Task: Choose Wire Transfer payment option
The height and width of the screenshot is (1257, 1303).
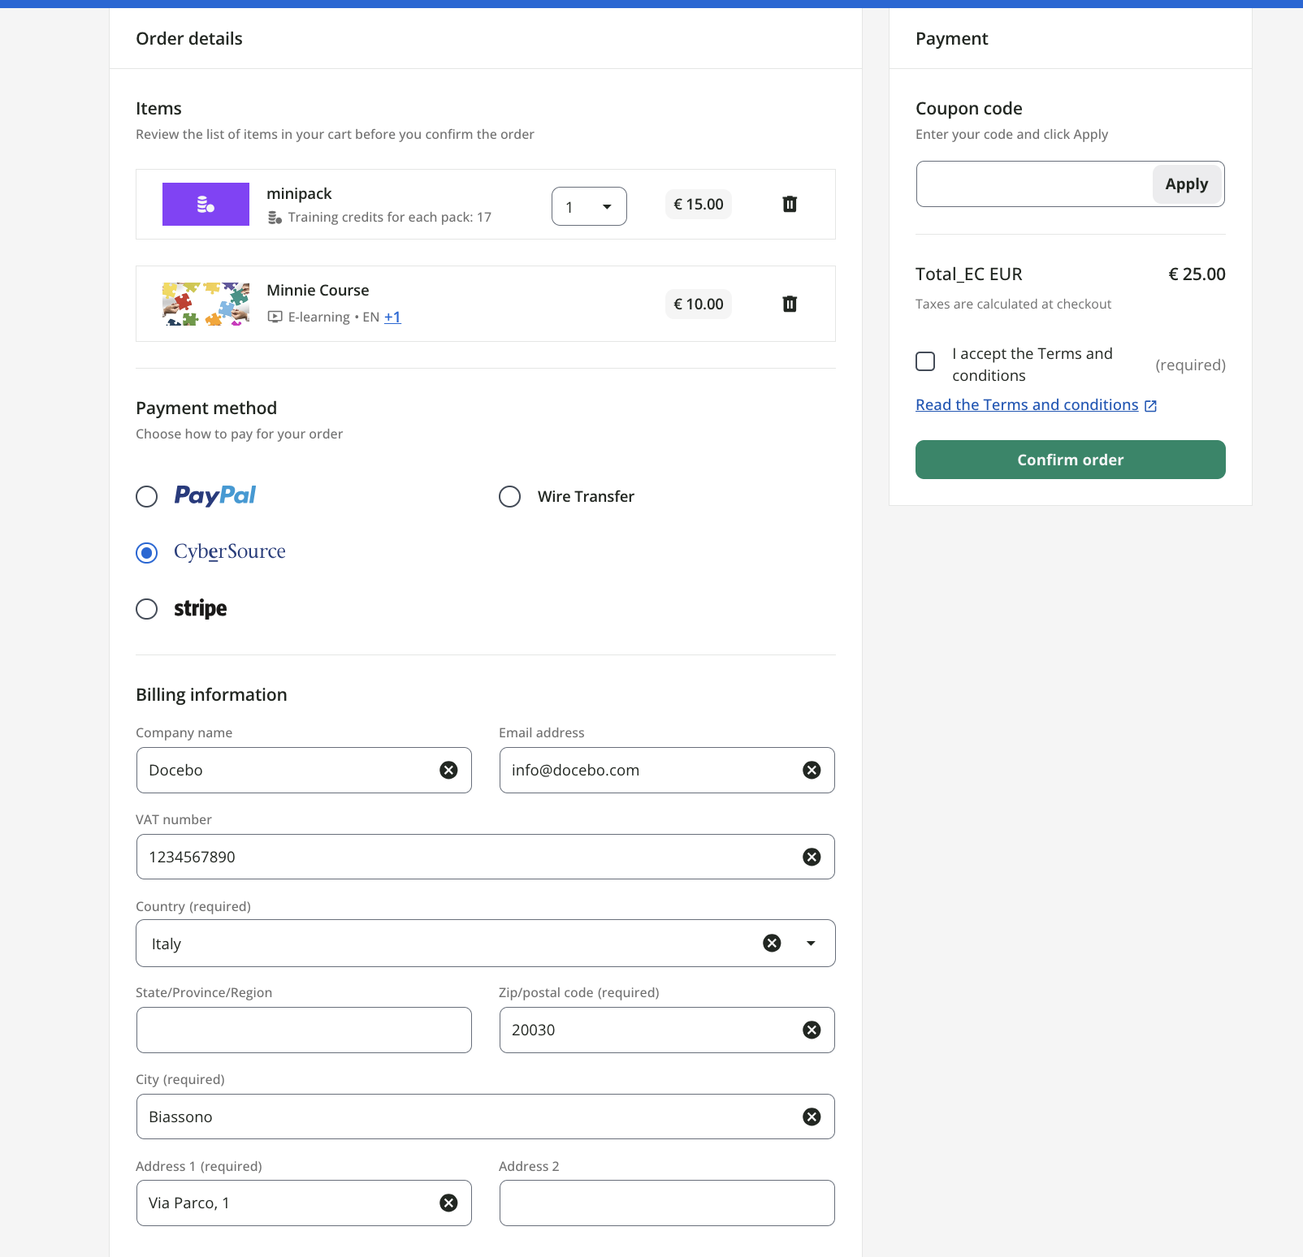Action: [x=510, y=496]
